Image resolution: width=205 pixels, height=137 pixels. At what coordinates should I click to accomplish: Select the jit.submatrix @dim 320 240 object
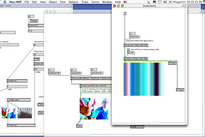136,45
